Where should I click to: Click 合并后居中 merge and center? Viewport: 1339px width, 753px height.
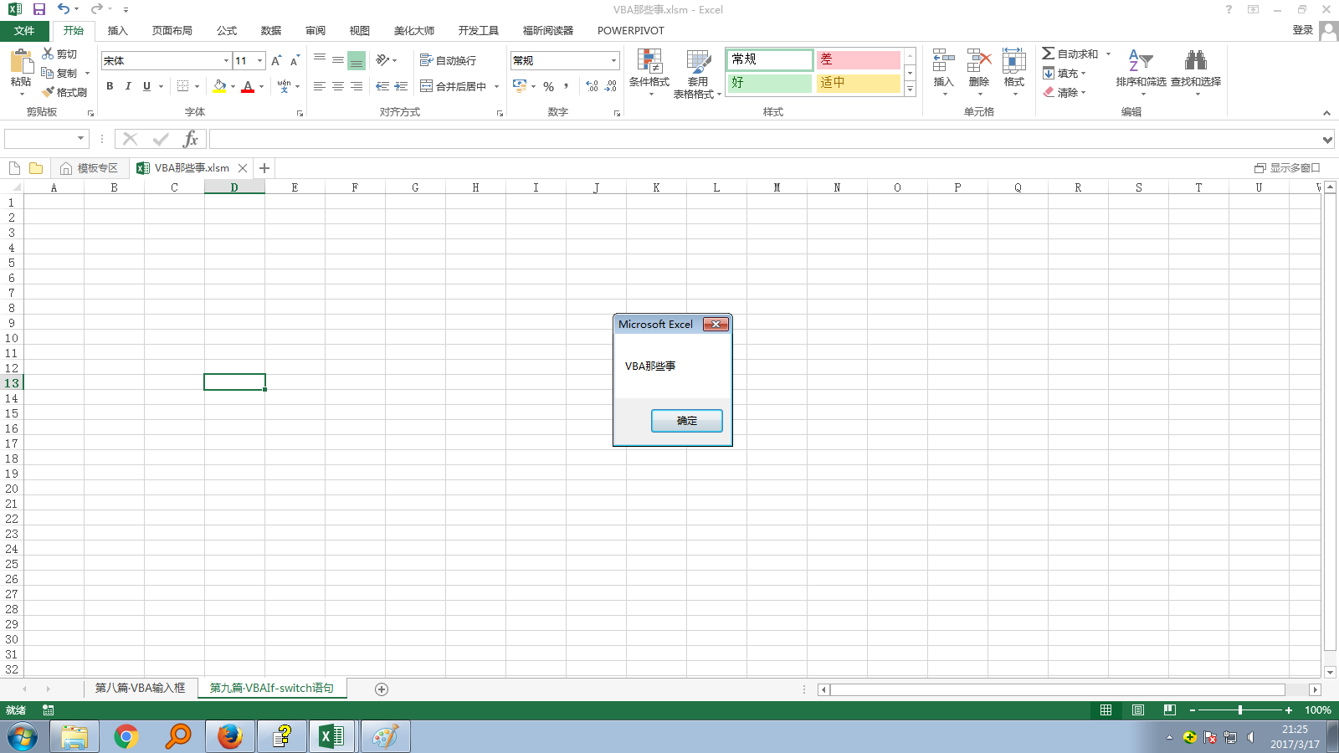[453, 86]
